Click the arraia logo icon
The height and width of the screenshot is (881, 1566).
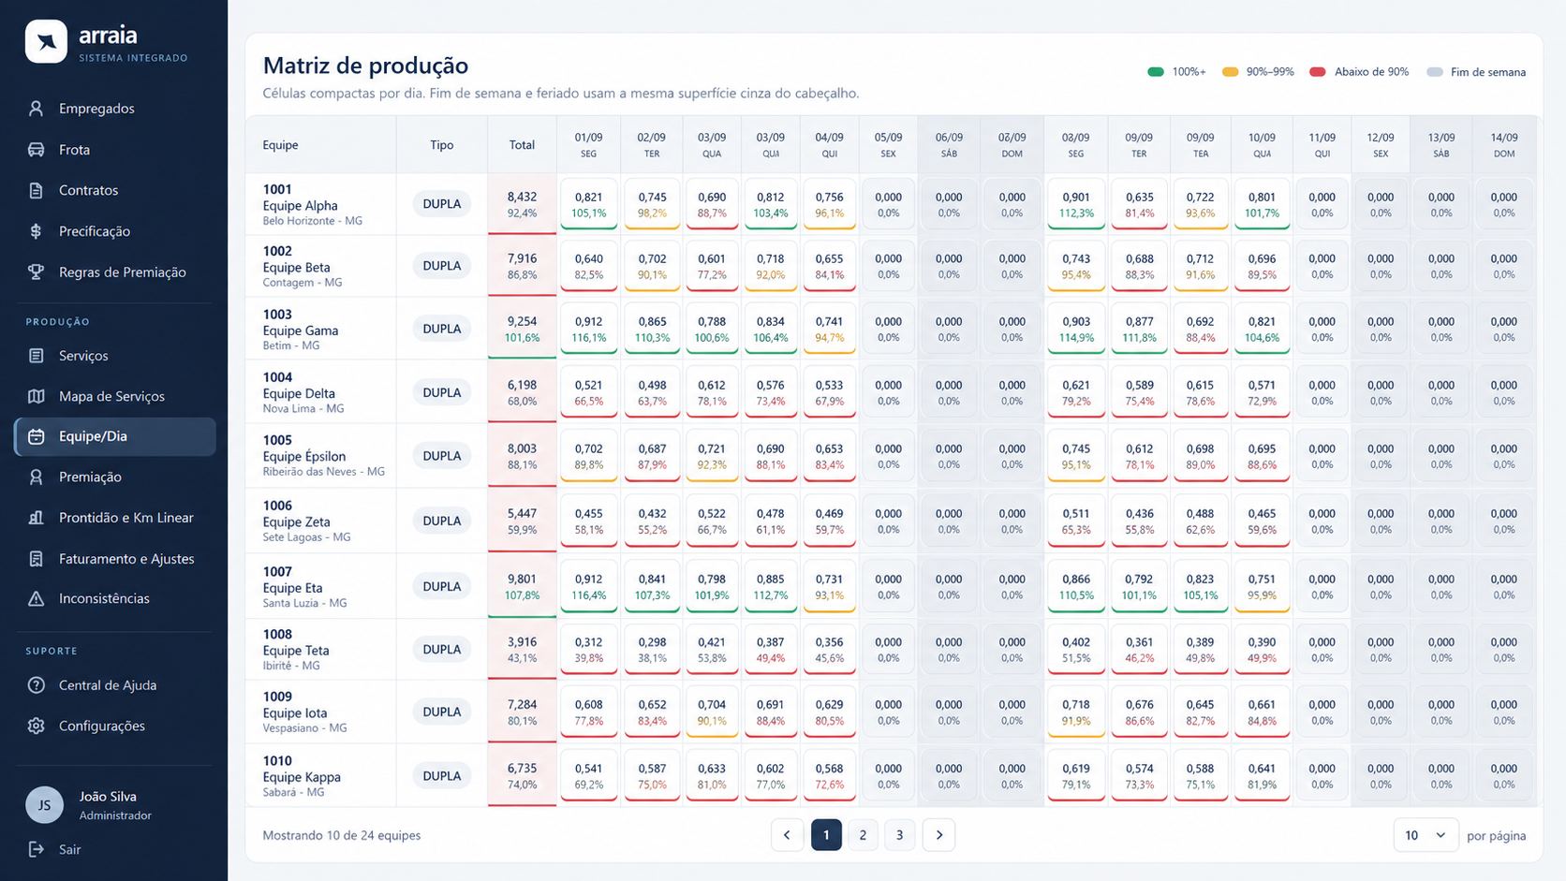pyautogui.click(x=46, y=41)
